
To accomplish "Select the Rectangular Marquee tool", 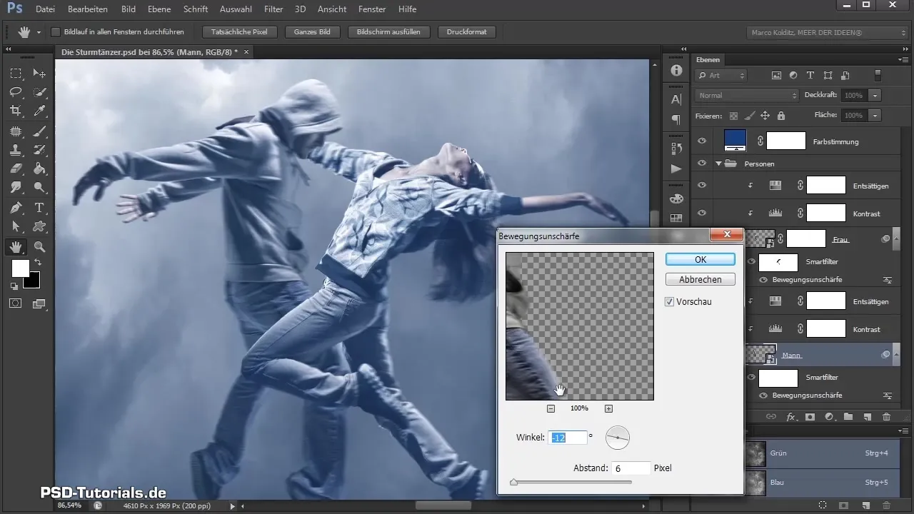I will point(16,74).
